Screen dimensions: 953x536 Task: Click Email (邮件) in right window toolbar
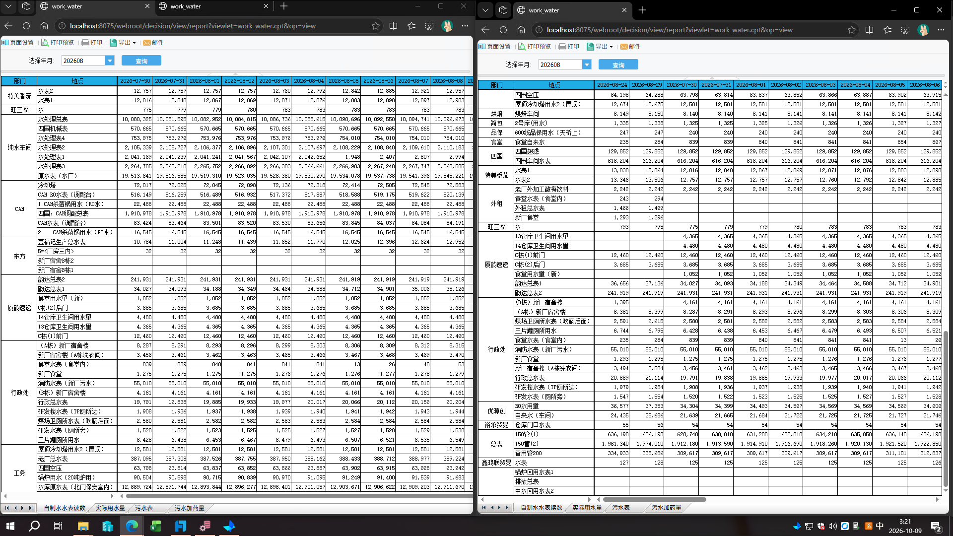click(630, 47)
